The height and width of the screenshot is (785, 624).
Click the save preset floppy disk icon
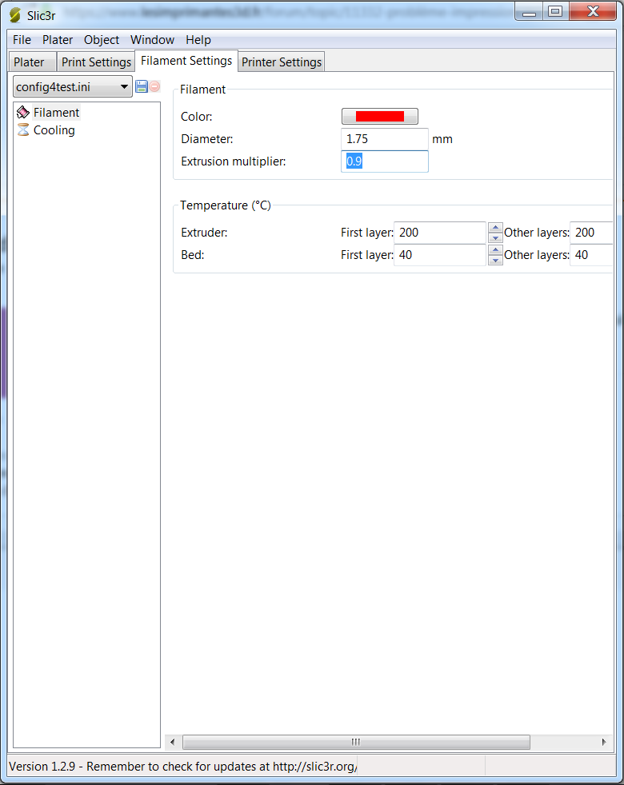coord(142,86)
